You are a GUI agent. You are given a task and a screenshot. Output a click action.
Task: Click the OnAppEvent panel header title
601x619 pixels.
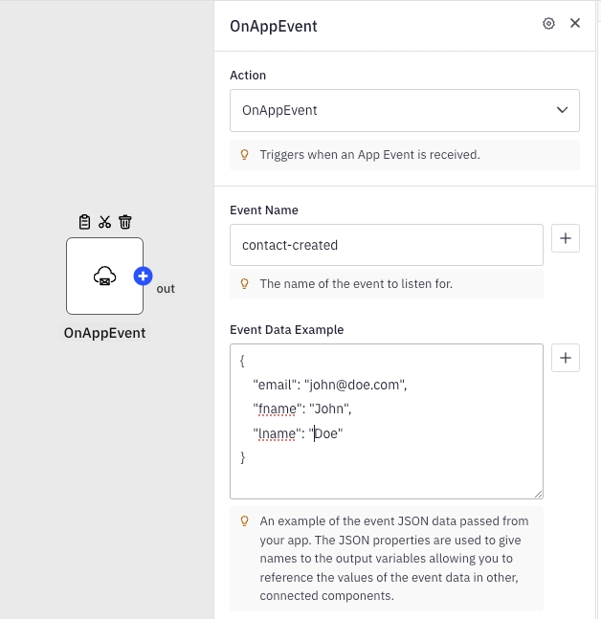click(x=274, y=26)
